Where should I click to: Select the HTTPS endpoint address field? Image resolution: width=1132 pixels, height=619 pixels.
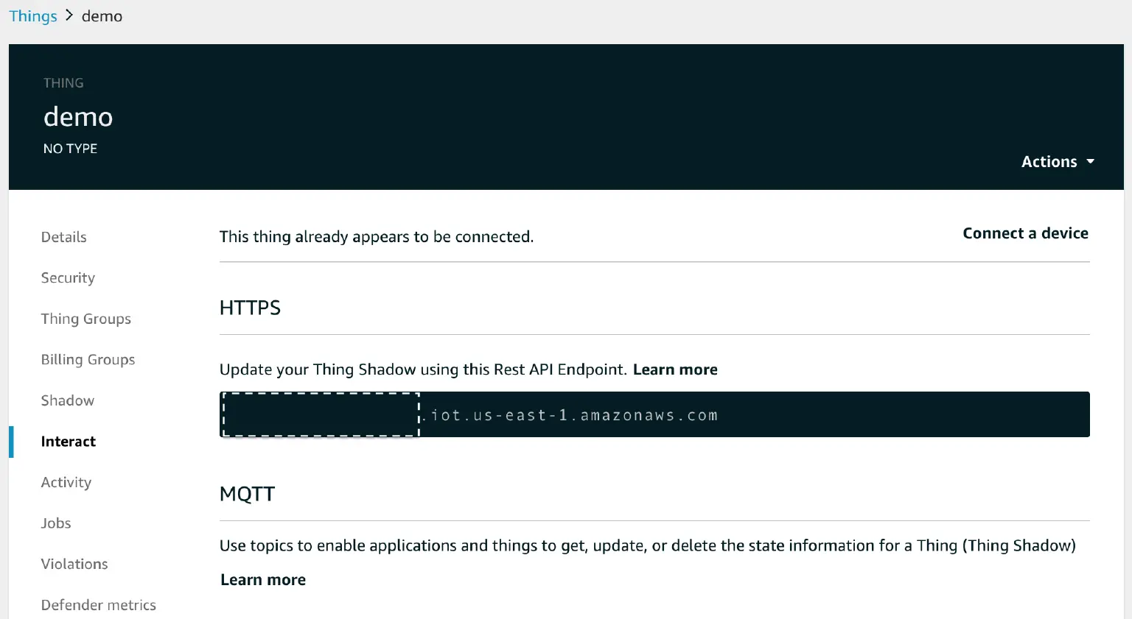(x=654, y=414)
